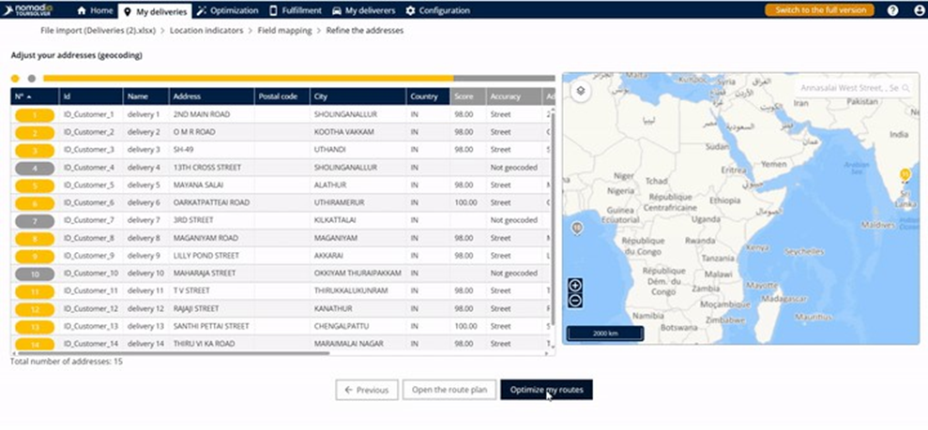Go back with the Previous button
The width and height of the screenshot is (928, 430).
click(x=367, y=390)
